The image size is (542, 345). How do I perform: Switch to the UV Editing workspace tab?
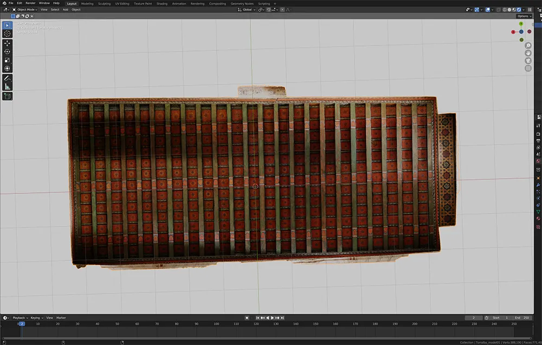[x=121, y=3]
